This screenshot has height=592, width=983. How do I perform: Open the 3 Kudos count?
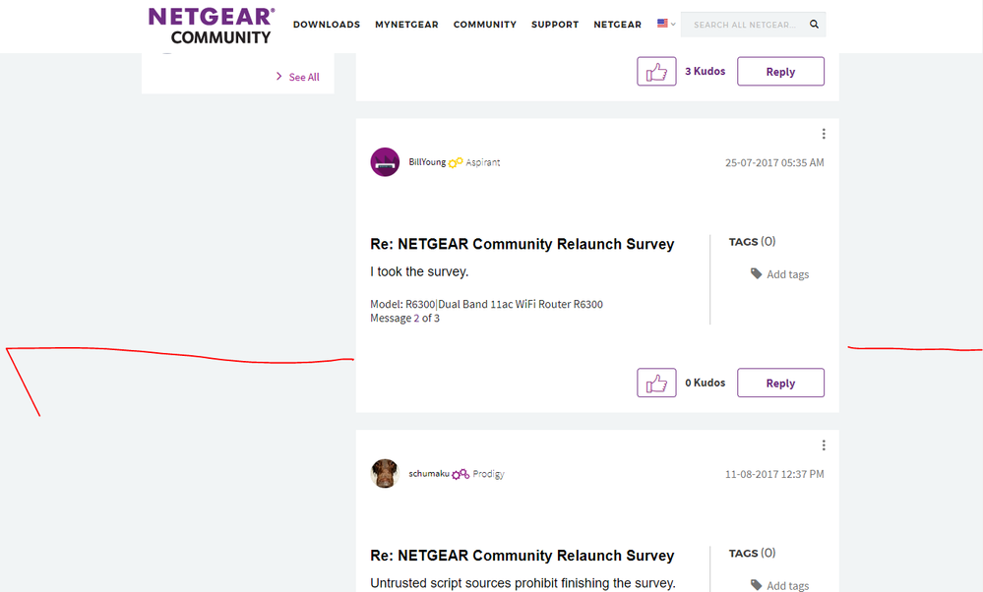pos(705,72)
